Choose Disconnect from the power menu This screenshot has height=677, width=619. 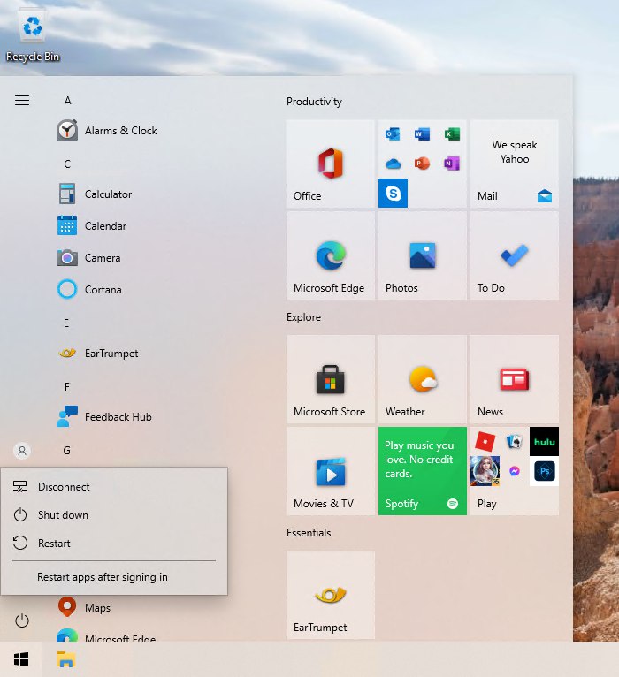pyautogui.click(x=114, y=487)
